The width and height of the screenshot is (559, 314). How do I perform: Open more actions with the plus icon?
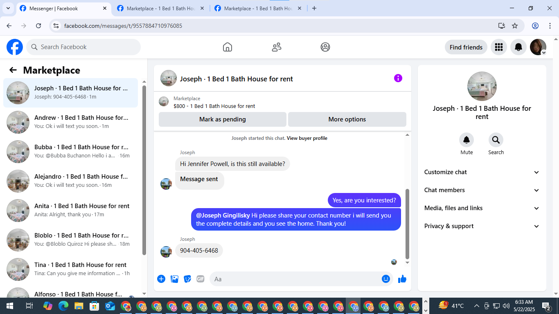[161, 279]
